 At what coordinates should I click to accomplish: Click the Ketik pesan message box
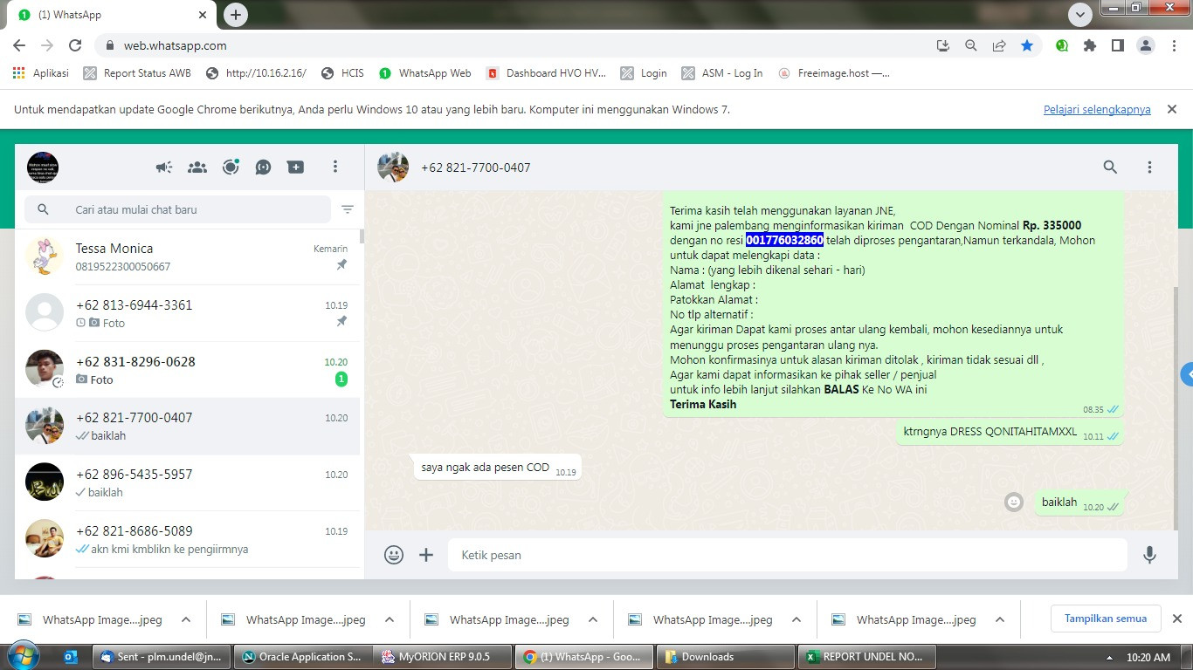(x=787, y=555)
